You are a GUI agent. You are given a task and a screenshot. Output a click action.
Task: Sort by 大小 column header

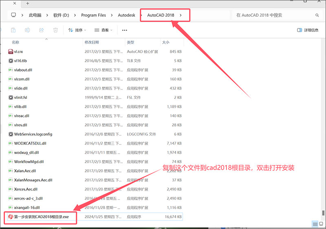(165, 42)
